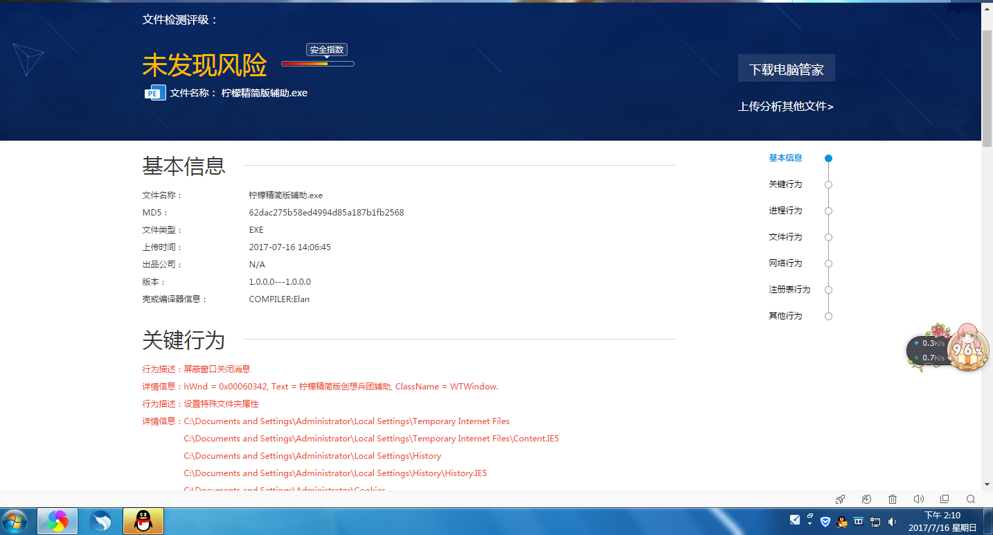
Task: Jump to 文件行为 section in side nav
Action: point(785,237)
